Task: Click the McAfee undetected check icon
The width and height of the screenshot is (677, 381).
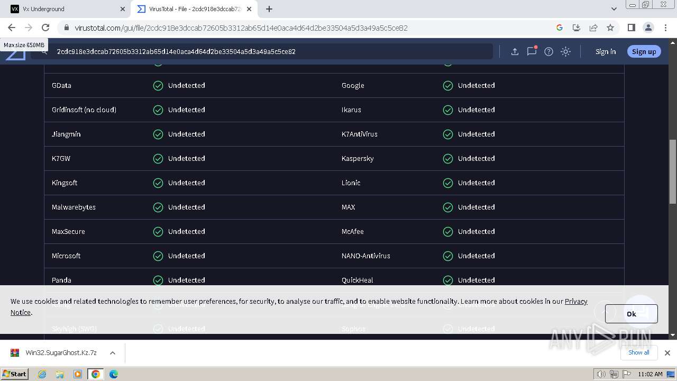Action: point(448,231)
